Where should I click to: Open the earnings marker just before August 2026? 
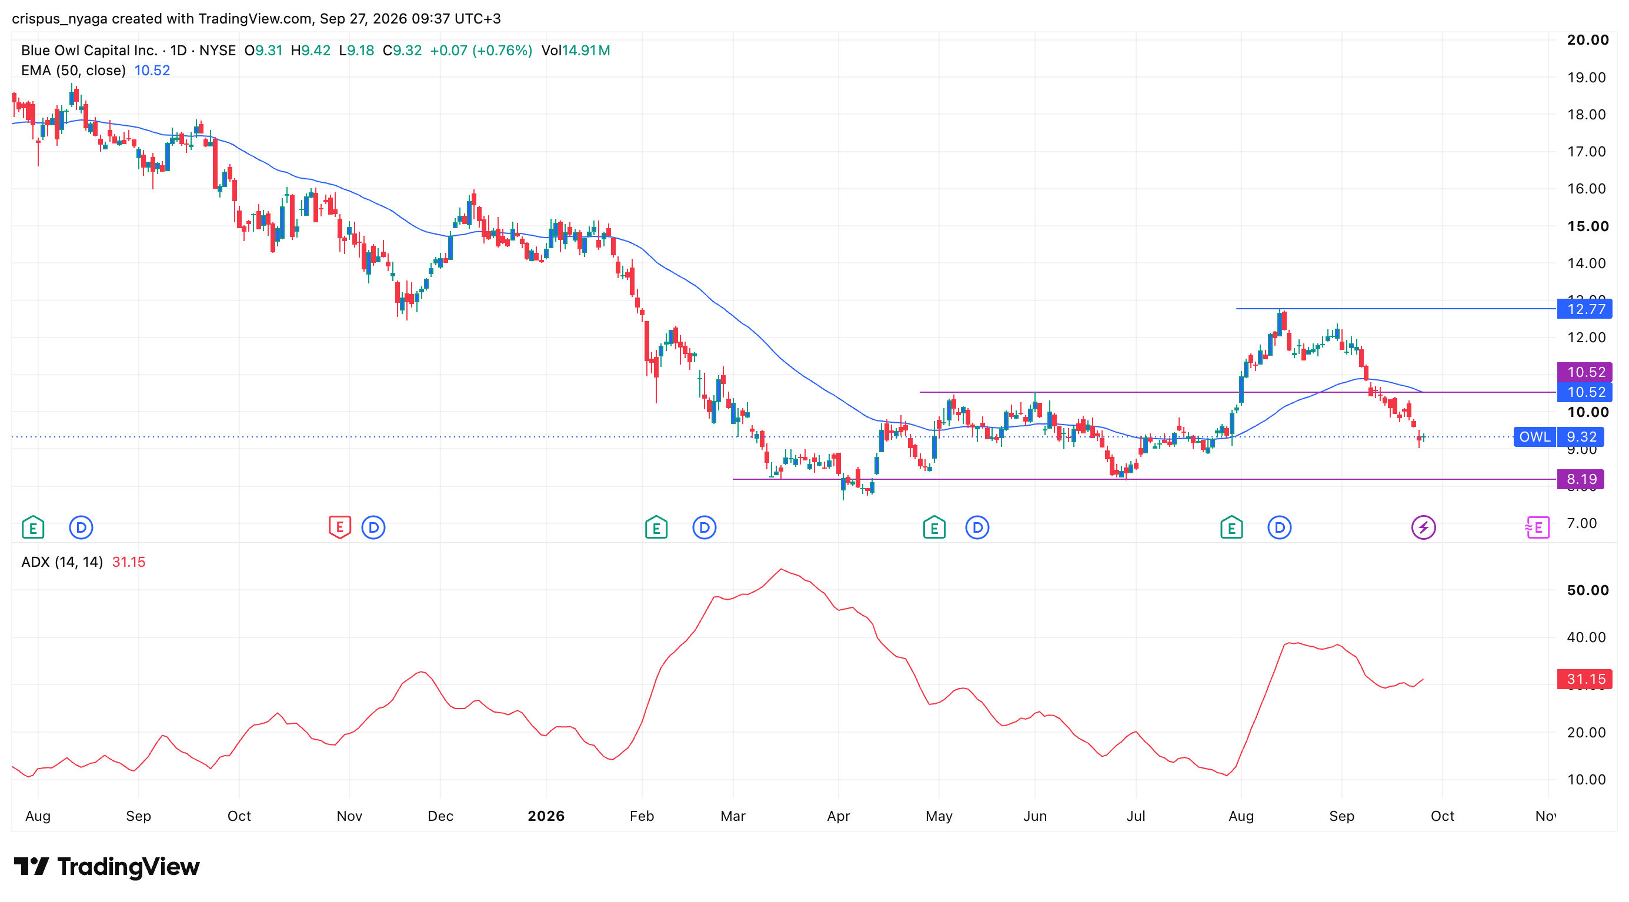click(1231, 527)
